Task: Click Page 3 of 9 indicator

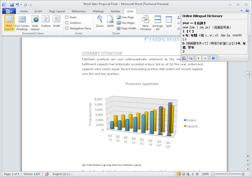Action: tap(11, 174)
